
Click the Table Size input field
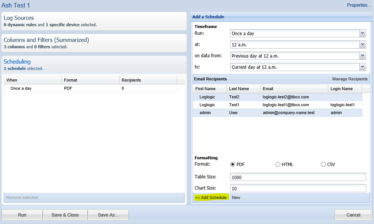point(298,177)
